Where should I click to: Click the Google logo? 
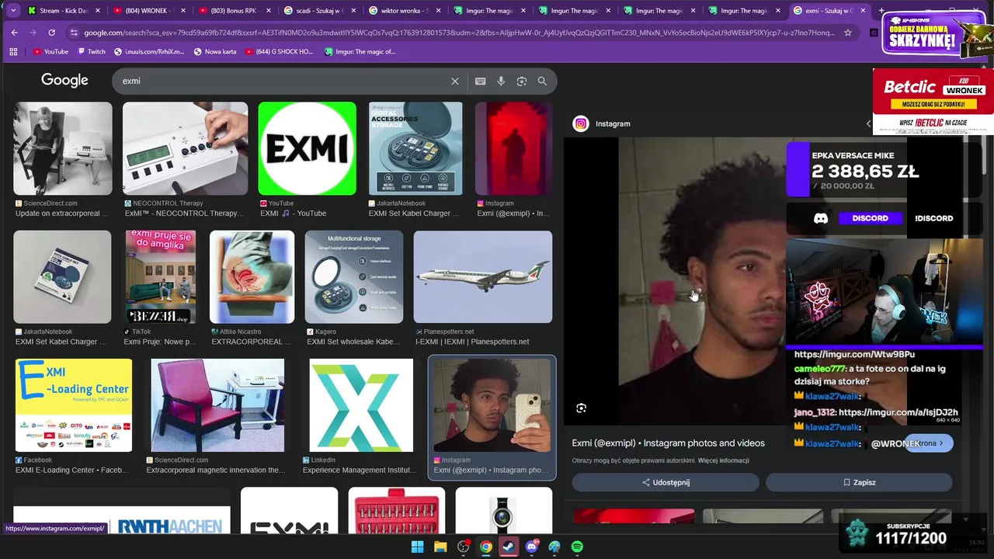64,80
